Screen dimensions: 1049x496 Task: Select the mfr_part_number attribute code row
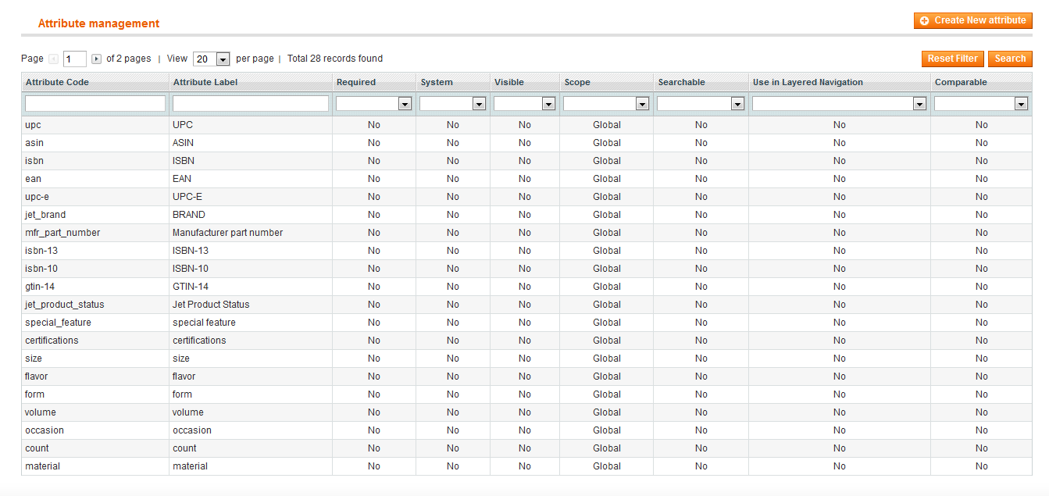point(526,233)
